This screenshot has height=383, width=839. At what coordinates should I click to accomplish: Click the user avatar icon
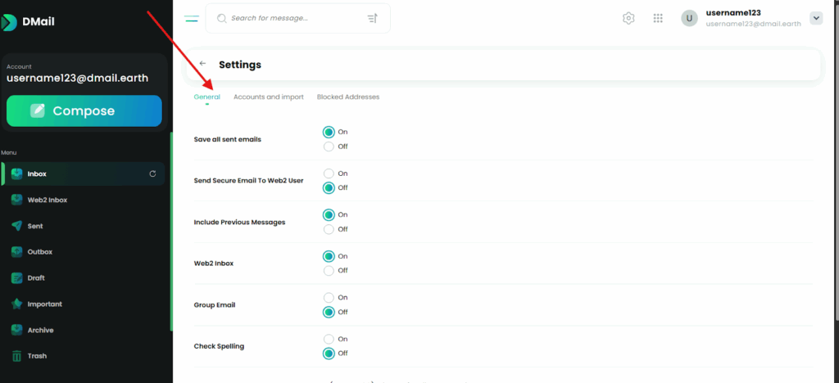689,18
